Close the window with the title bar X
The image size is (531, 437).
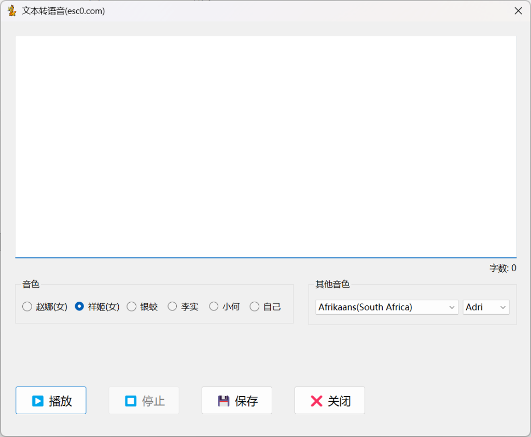pos(518,10)
